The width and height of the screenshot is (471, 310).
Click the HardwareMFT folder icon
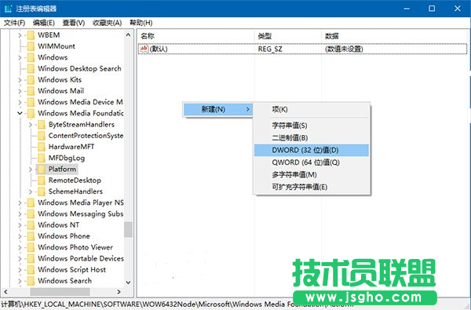point(42,147)
